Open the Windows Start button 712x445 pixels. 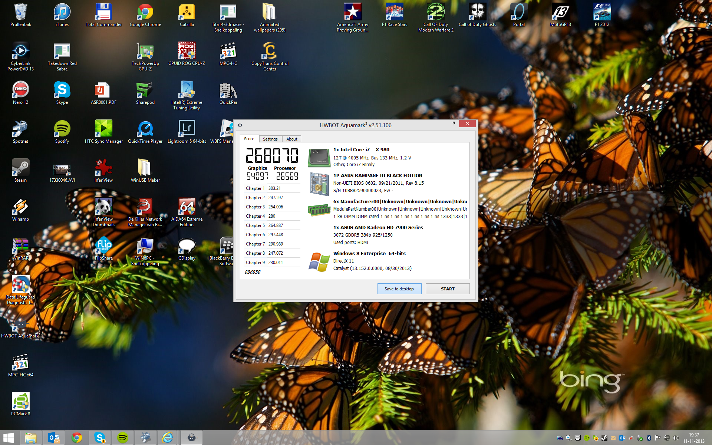point(9,438)
